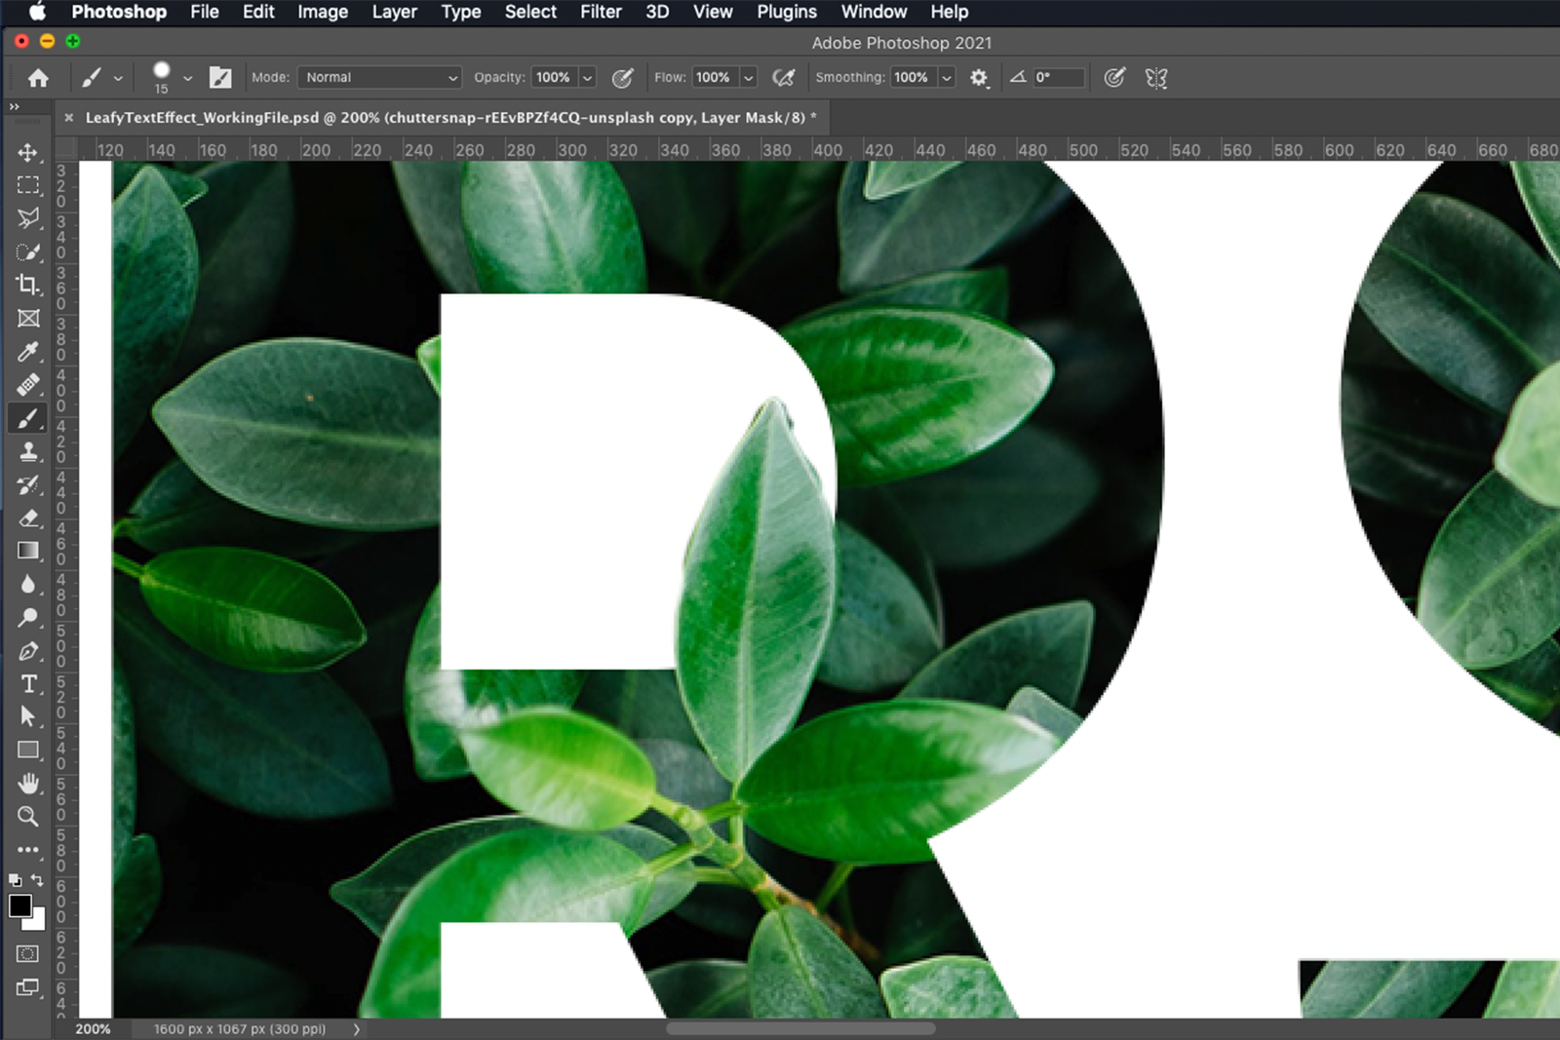Screen dimensions: 1560x1040
Task: Click the Home screen button
Action: pos(37,77)
